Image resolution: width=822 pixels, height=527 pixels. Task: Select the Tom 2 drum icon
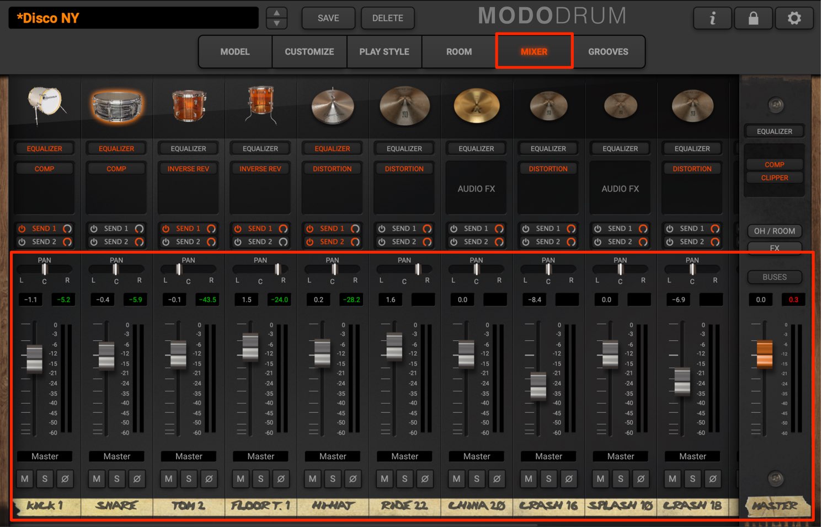[x=189, y=105]
